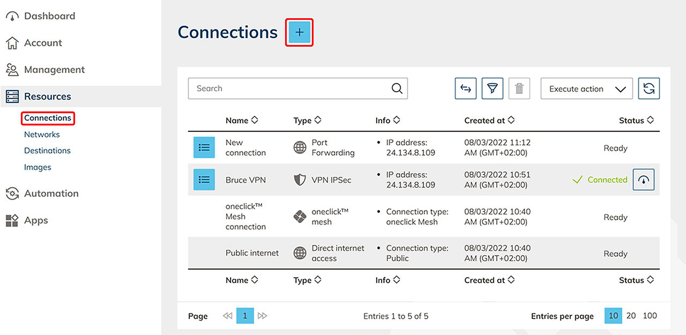Open list menu for New connection row
Image resolution: width=686 pixels, height=335 pixels.
coord(204,147)
